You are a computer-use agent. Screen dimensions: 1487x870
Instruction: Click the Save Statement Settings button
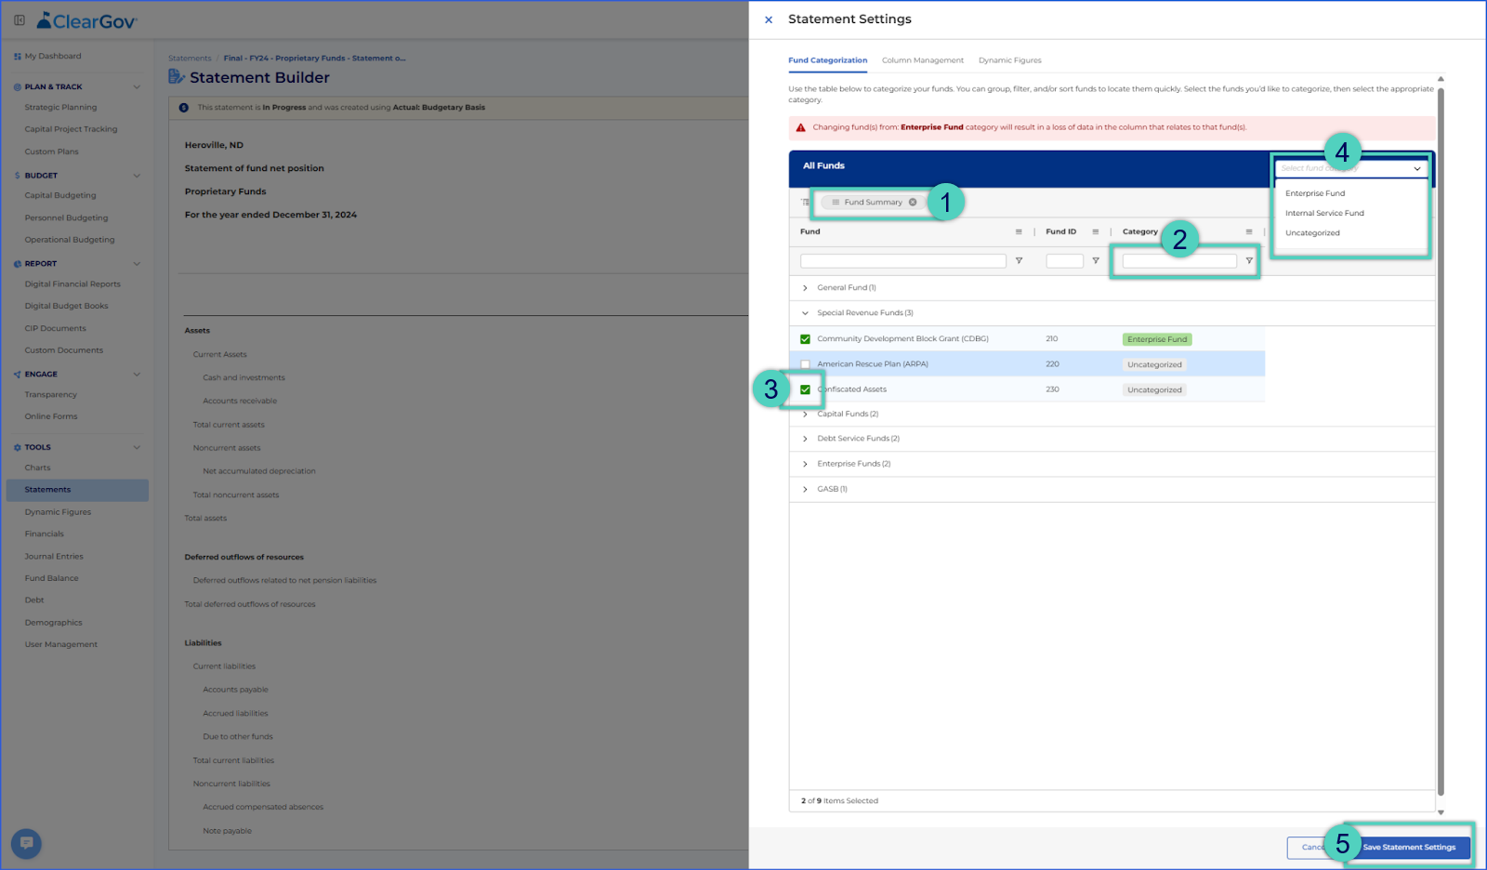tap(1409, 847)
